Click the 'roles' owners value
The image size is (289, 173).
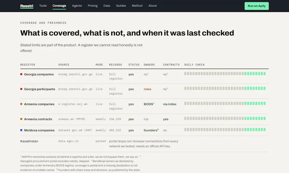[147, 89]
